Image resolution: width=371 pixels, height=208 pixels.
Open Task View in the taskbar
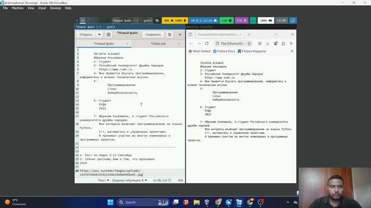(x=176, y=202)
